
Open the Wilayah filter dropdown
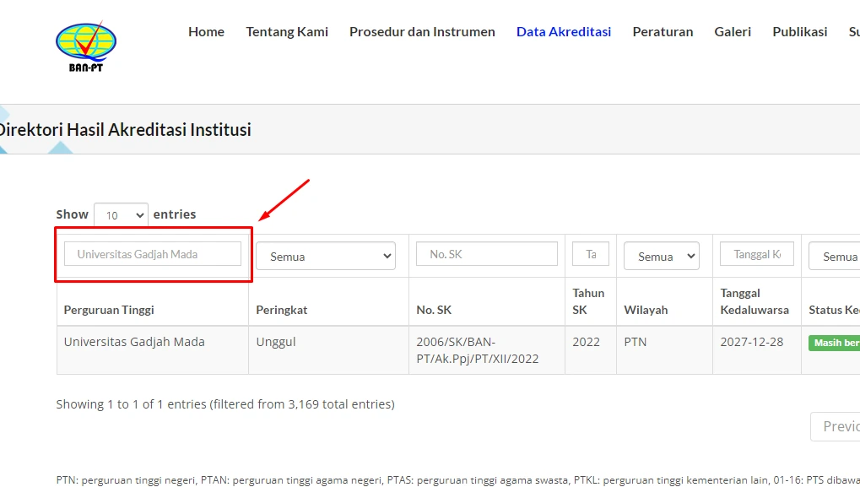[x=661, y=256]
